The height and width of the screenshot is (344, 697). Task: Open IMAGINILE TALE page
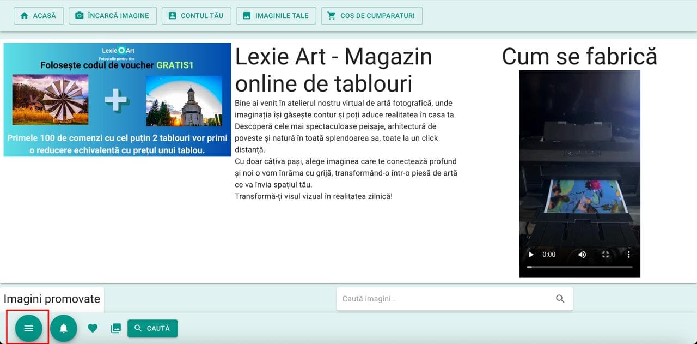point(276,16)
